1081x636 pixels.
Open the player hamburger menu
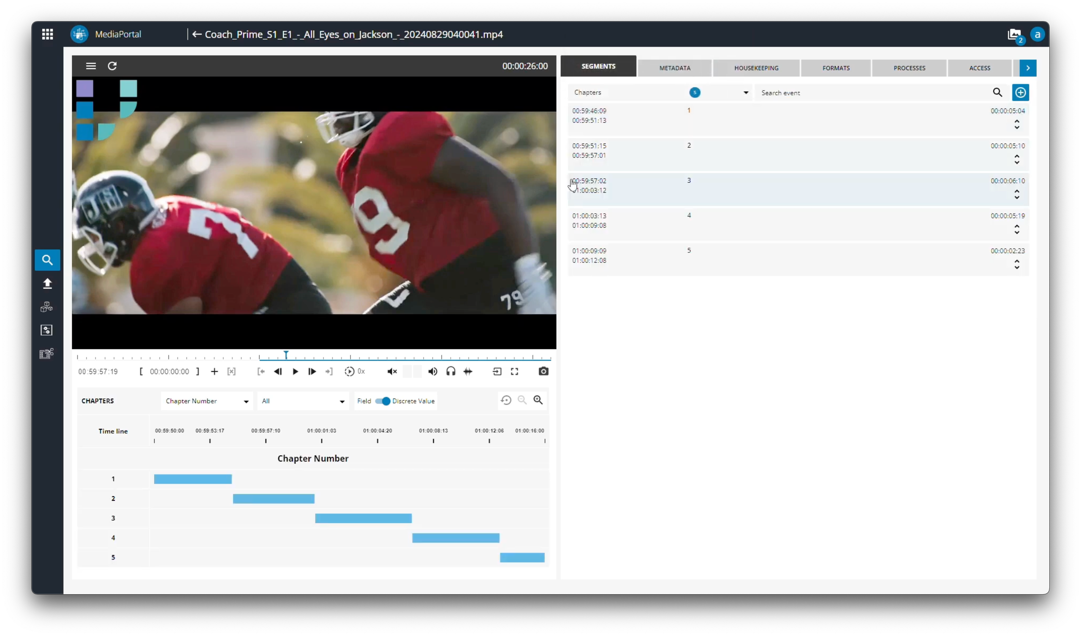pyautogui.click(x=91, y=66)
